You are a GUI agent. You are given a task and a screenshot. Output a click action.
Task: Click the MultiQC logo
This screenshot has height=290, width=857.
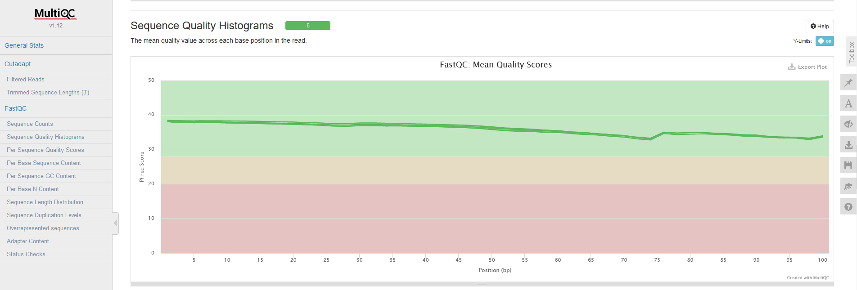coord(56,14)
